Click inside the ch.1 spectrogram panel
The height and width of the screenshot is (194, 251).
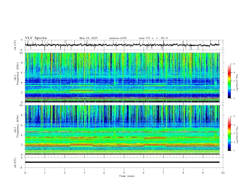click(x=122, y=77)
